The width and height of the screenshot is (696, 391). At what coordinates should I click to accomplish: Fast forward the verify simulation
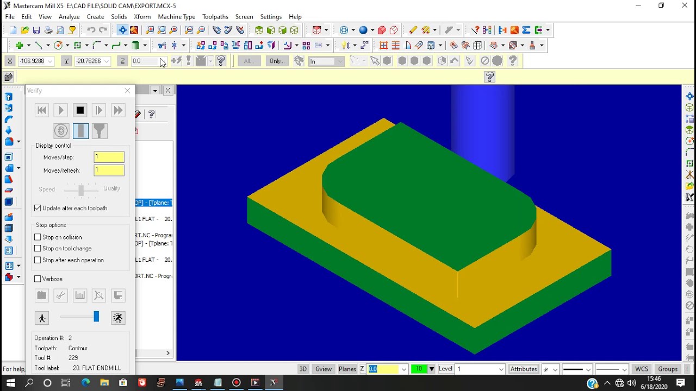coord(118,110)
